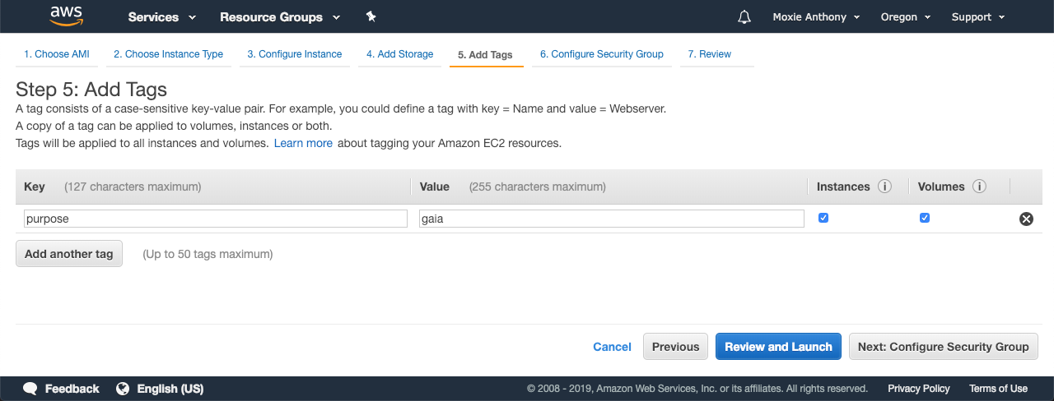Expand the Resource Groups dropdown
This screenshot has width=1054, height=401.
tap(280, 16)
